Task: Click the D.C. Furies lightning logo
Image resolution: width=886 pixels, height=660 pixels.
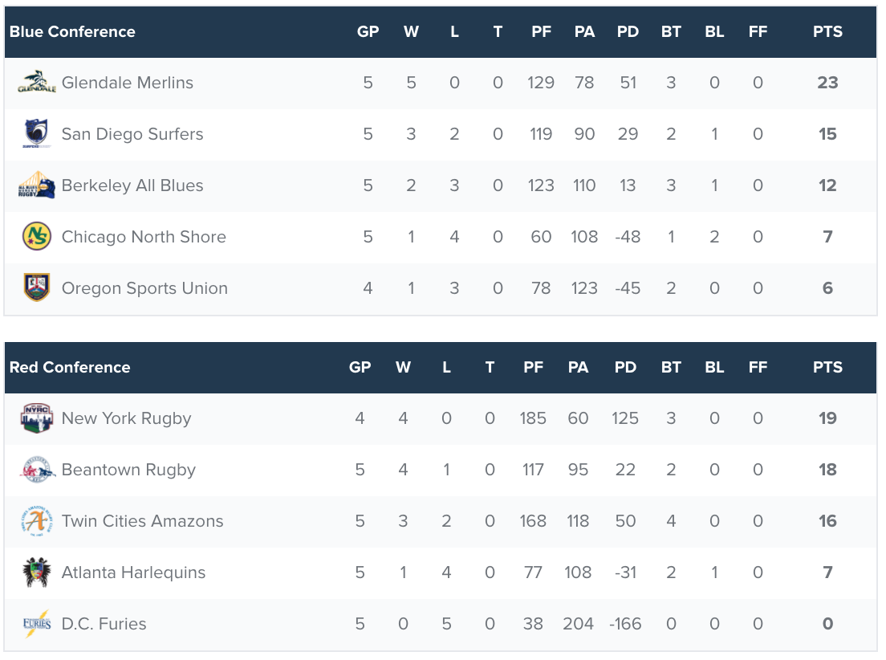Action: 37,624
